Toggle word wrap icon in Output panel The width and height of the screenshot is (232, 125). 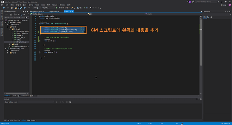pos(70,102)
